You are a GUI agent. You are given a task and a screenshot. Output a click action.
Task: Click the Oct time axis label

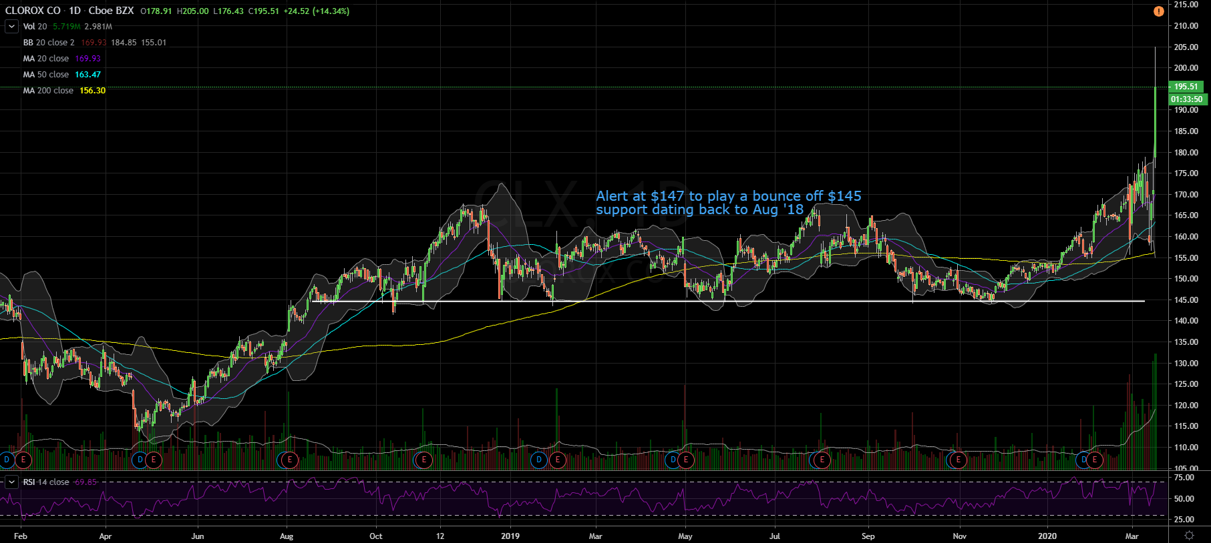[376, 536]
